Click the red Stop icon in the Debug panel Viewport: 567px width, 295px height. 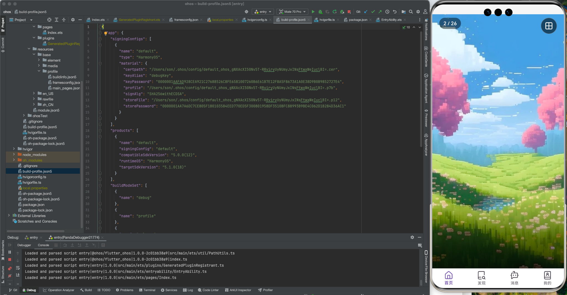[x=10, y=259]
